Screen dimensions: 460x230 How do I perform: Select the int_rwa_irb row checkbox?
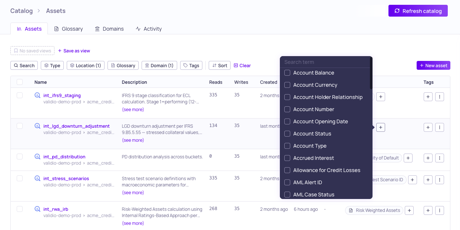[20, 209]
